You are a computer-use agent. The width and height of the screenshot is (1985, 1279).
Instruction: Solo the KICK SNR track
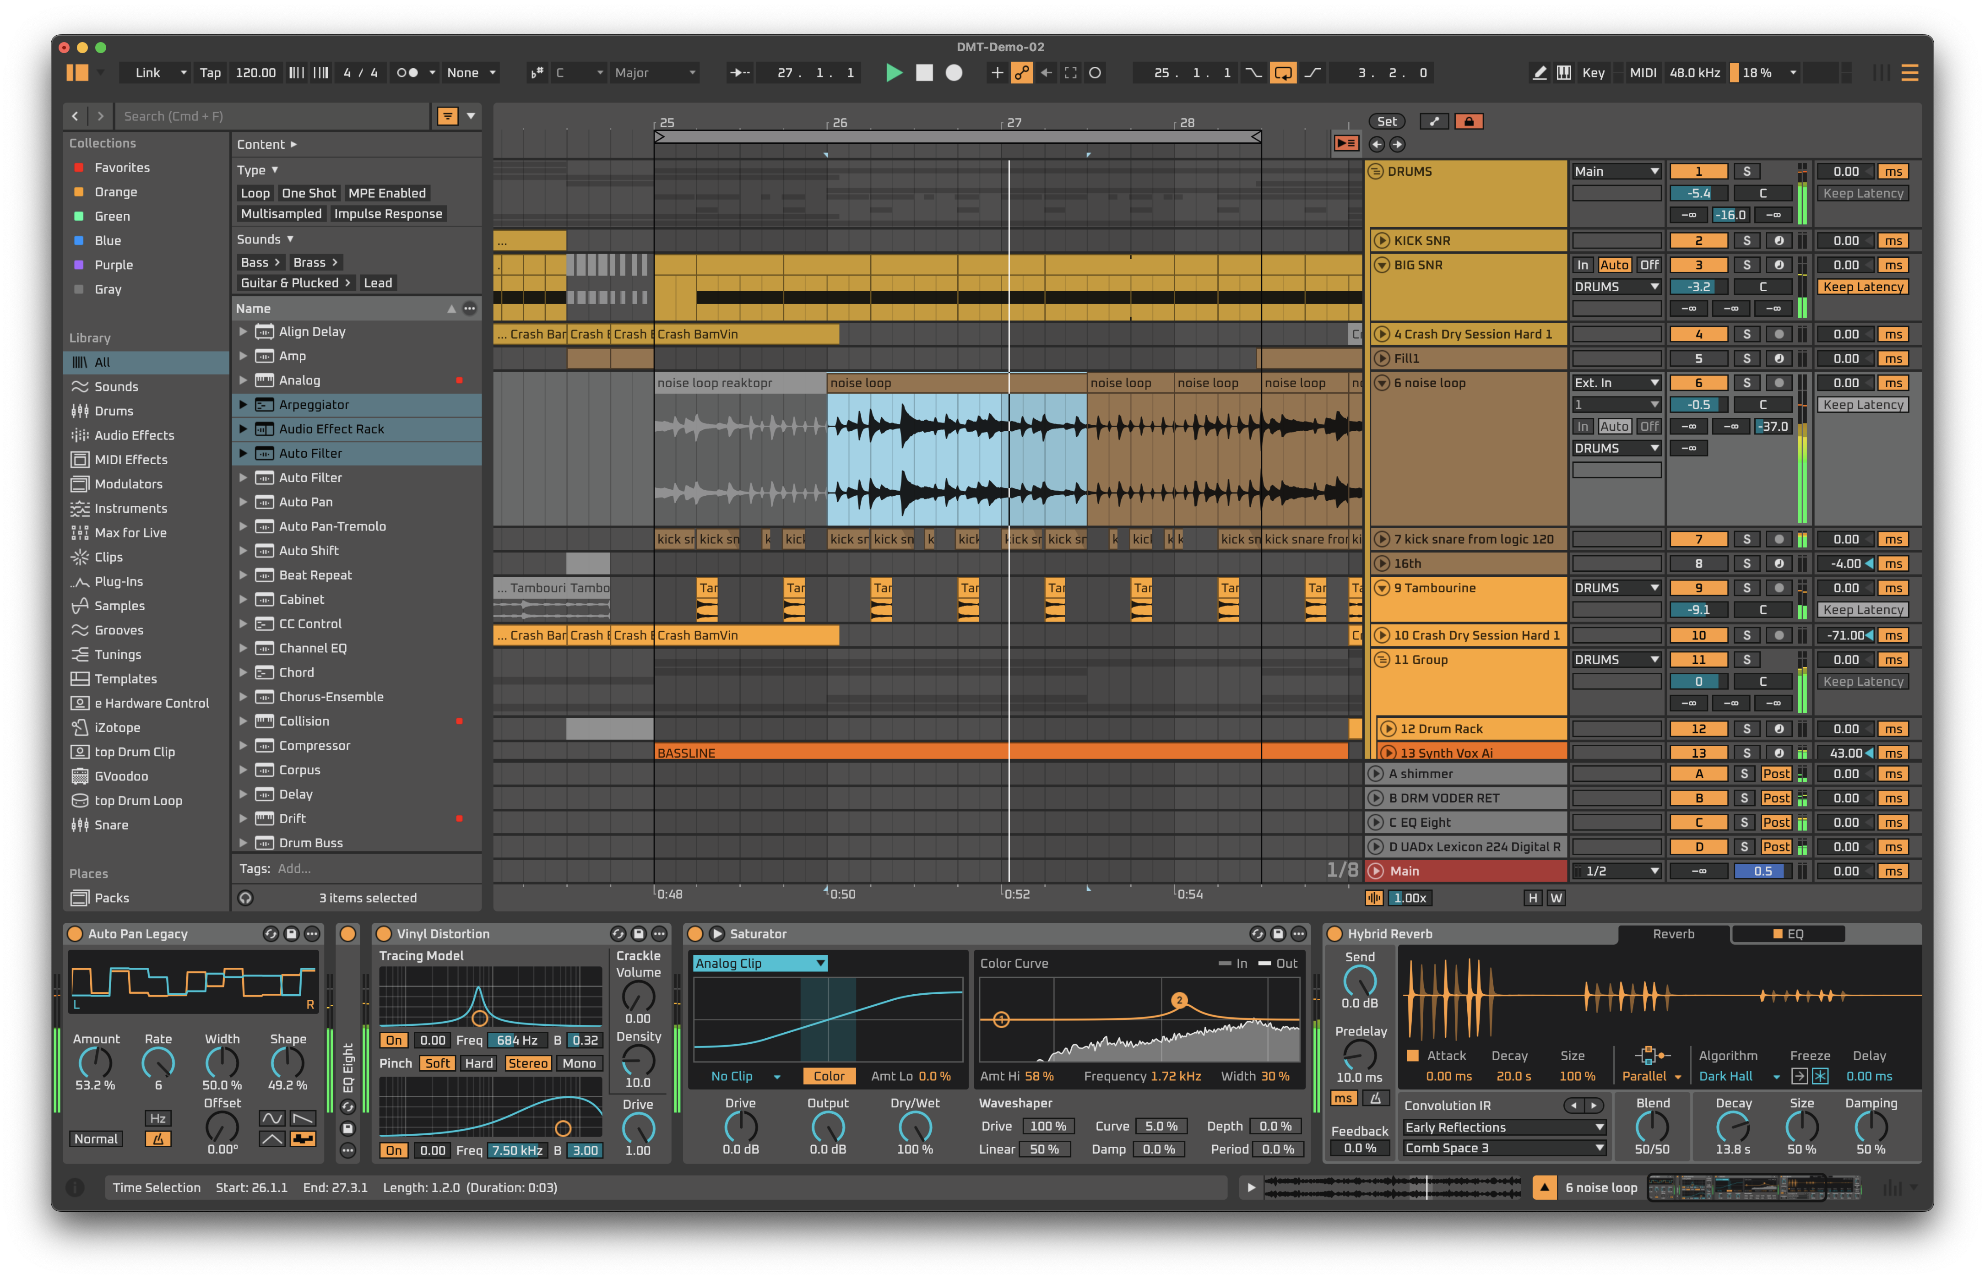tap(1746, 241)
